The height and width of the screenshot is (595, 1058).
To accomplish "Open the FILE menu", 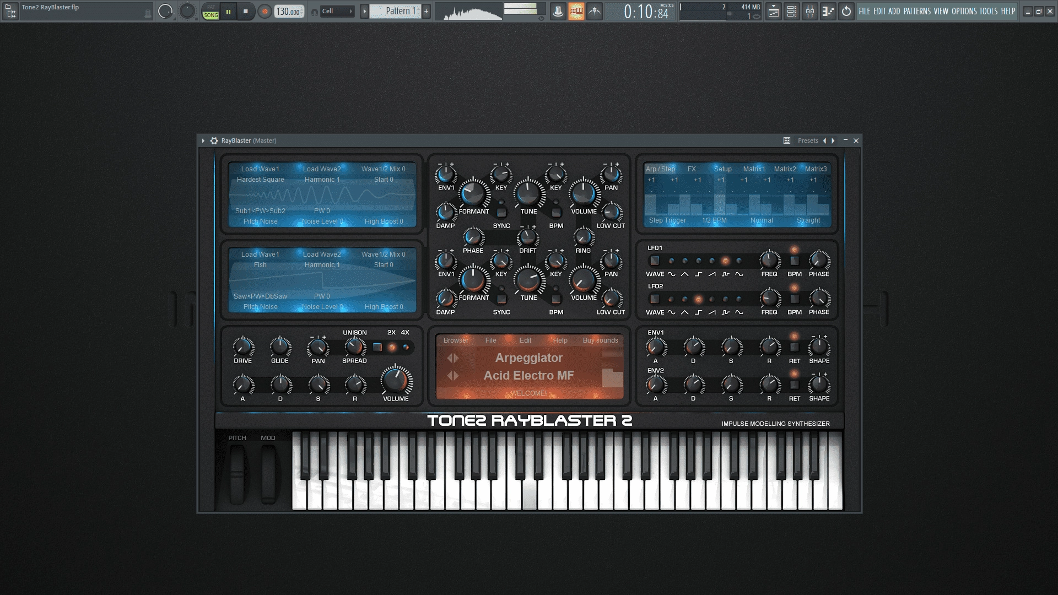I will [865, 11].
